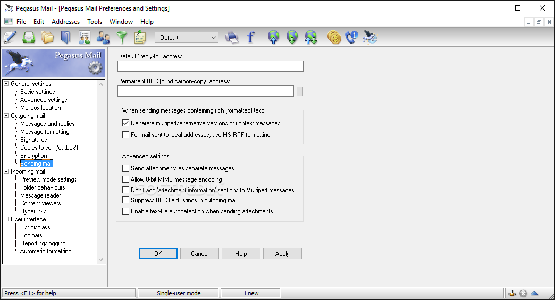Select Mailbox location in tree
Image resolution: width=555 pixels, height=300 pixels.
point(40,108)
